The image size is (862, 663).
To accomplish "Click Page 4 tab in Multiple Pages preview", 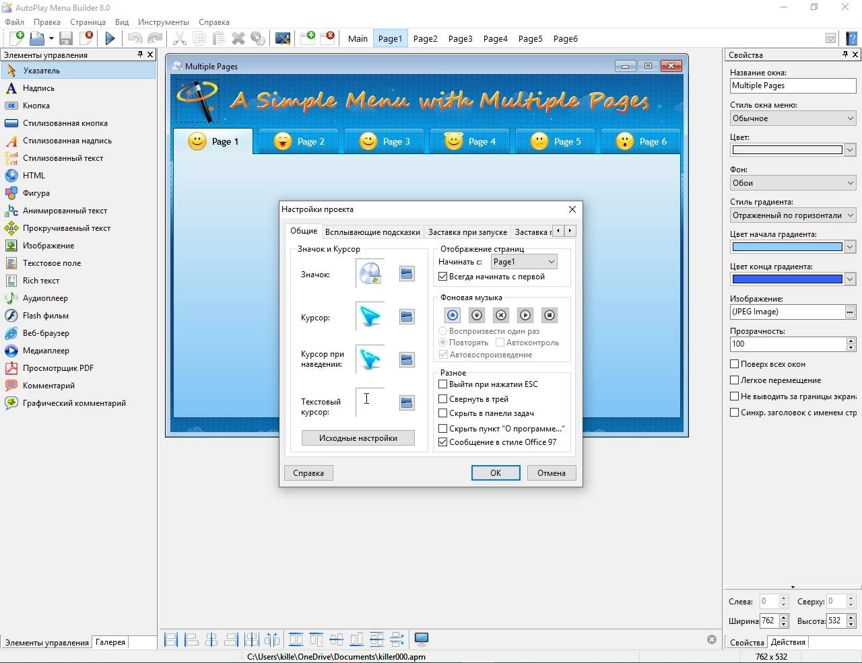I will point(469,141).
